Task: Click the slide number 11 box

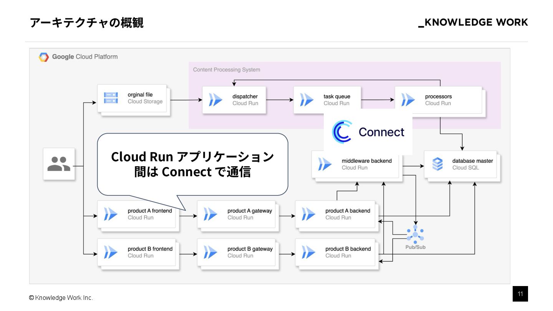Action: coord(520,294)
